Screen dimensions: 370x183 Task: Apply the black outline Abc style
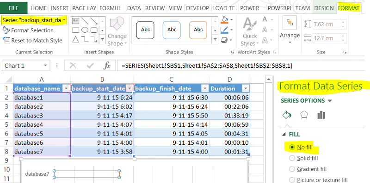[x=145, y=30]
